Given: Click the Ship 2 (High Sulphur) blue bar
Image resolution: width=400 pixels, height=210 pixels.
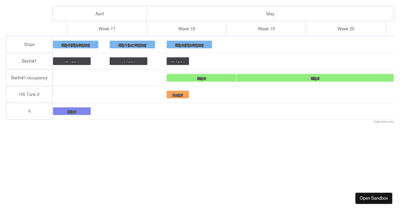Looking at the screenshot, I should (189, 44).
